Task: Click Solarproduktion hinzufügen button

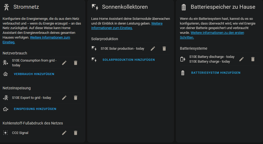Action: (129, 60)
